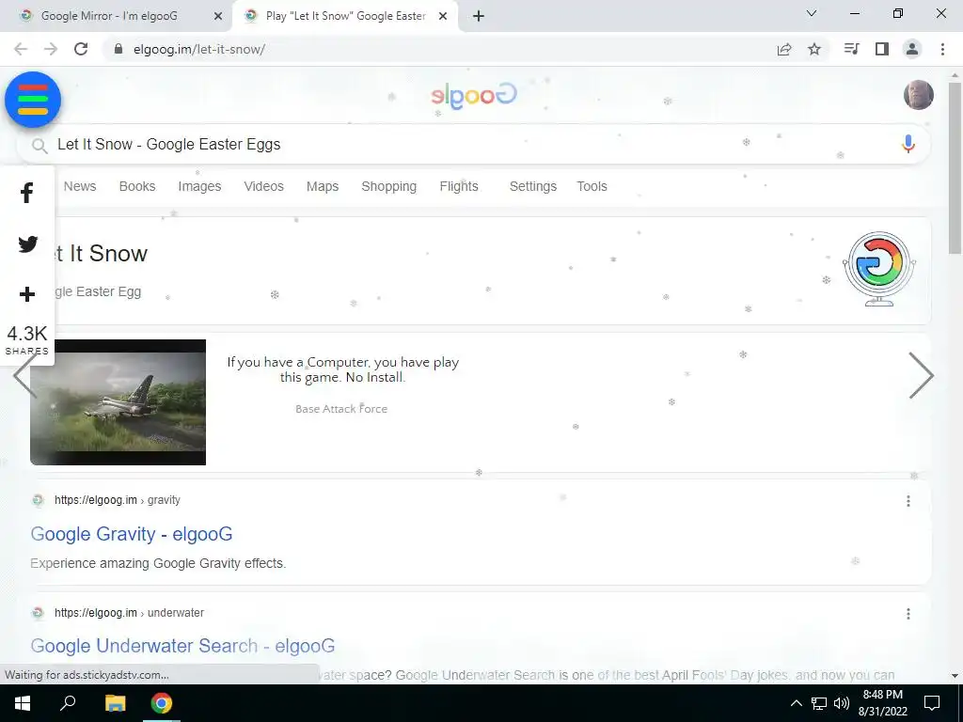Screen dimensions: 963x722
Task: Go to next ad slide arrow
Action: 921,375
